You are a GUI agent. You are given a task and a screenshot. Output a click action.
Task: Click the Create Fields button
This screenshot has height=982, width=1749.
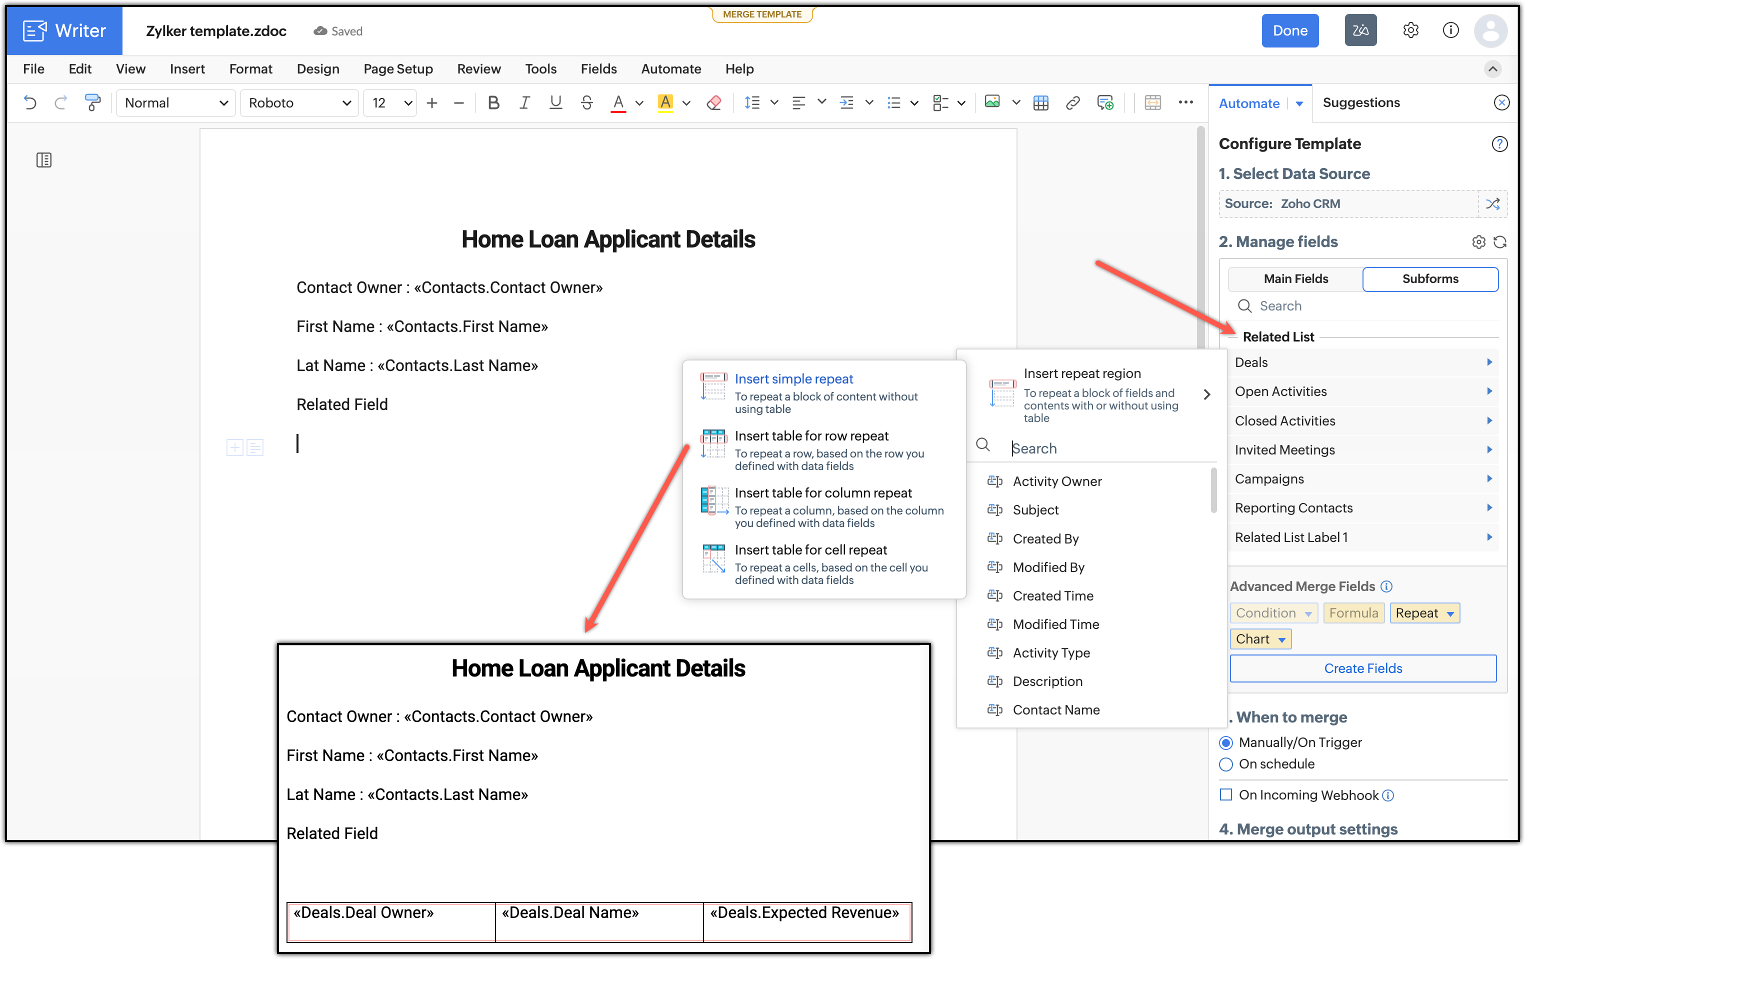click(x=1362, y=668)
